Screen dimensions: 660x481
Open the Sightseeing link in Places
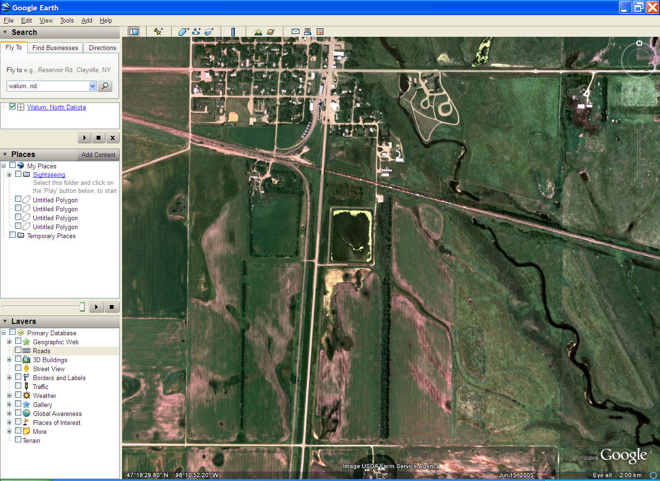coord(49,174)
